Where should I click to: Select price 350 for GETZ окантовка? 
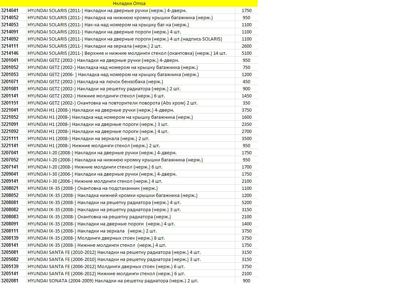pyautogui.click(x=246, y=103)
